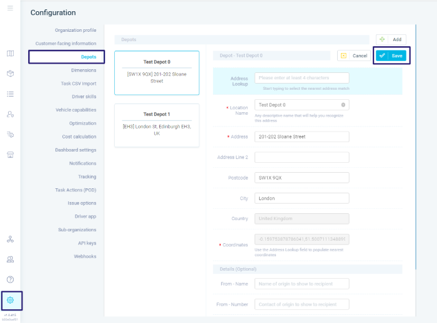Screen dimensions: 437x323
Task: Go to Dimensions settings
Action: click(x=84, y=70)
